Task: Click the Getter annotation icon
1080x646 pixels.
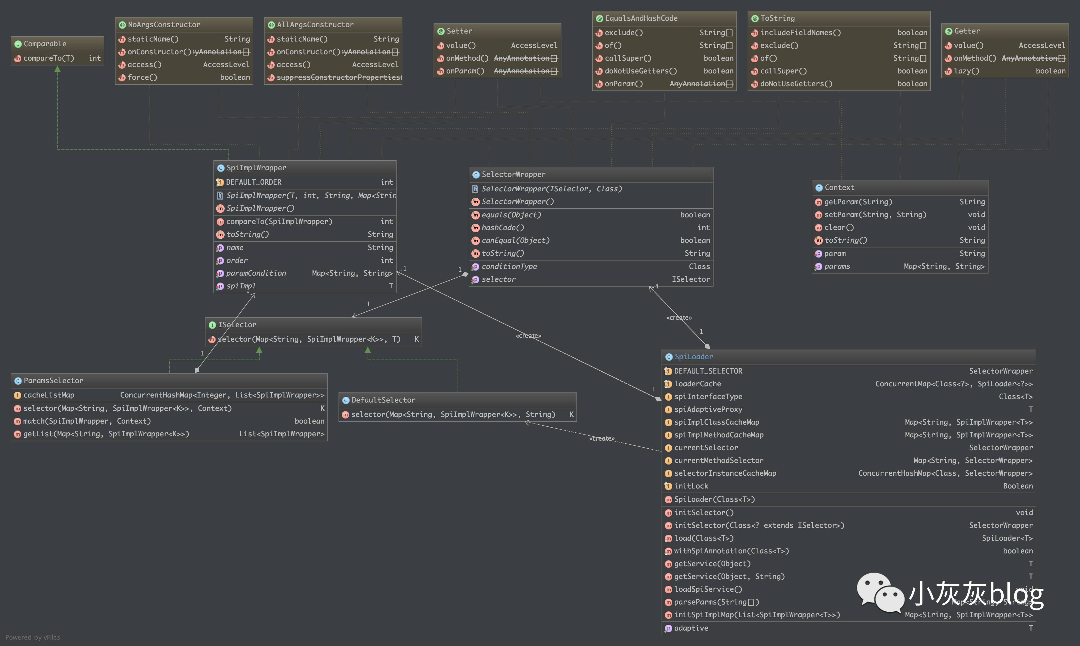Action: tap(949, 31)
